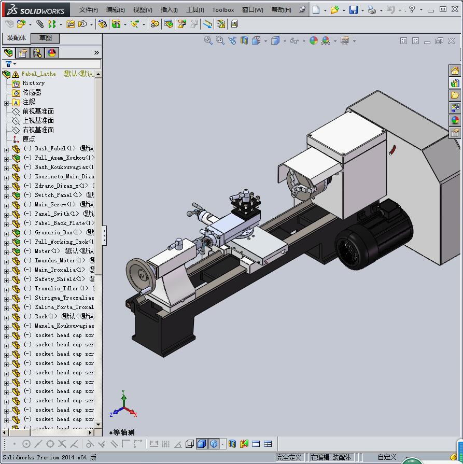This screenshot has height=464, width=463.
Task: Click the Exploded View icon
Action: click(x=181, y=24)
